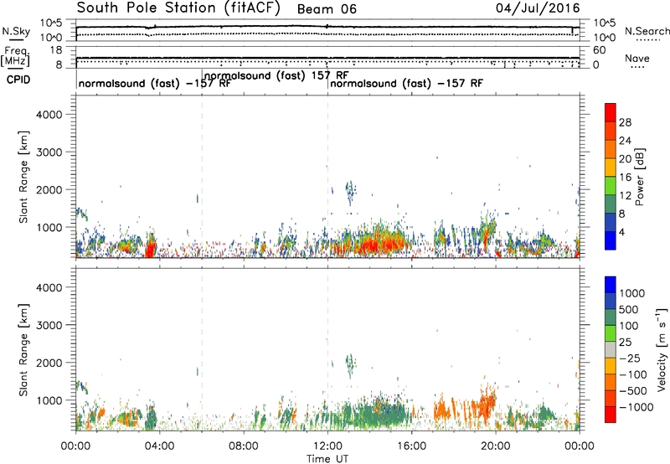Select the gray -25 to 25 Velocity segment
Viewport: 670px width, 464px height.
point(611,350)
